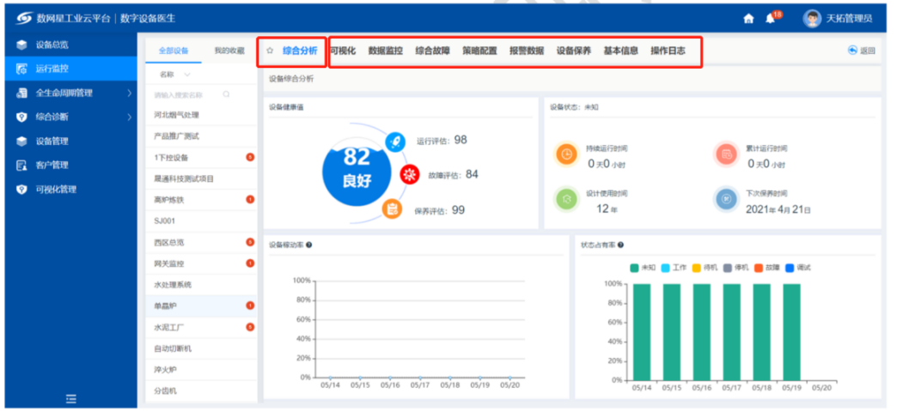Click the help icon next to 状态占有率

pyautogui.click(x=620, y=245)
